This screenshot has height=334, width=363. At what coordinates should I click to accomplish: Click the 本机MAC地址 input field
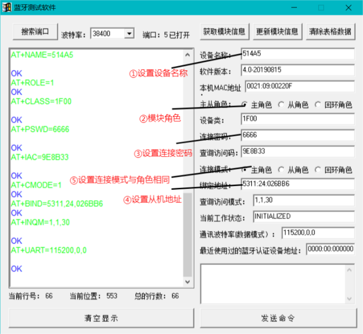[x=300, y=87]
